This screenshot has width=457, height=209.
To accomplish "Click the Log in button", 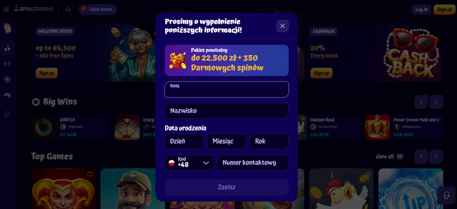I will coord(421,9).
